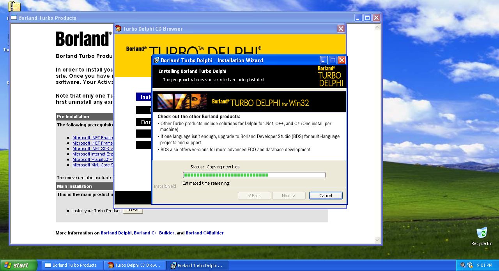Image resolution: width=499 pixels, height=271 pixels.
Task: Click the green installation progress bar
Action: tap(254, 175)
